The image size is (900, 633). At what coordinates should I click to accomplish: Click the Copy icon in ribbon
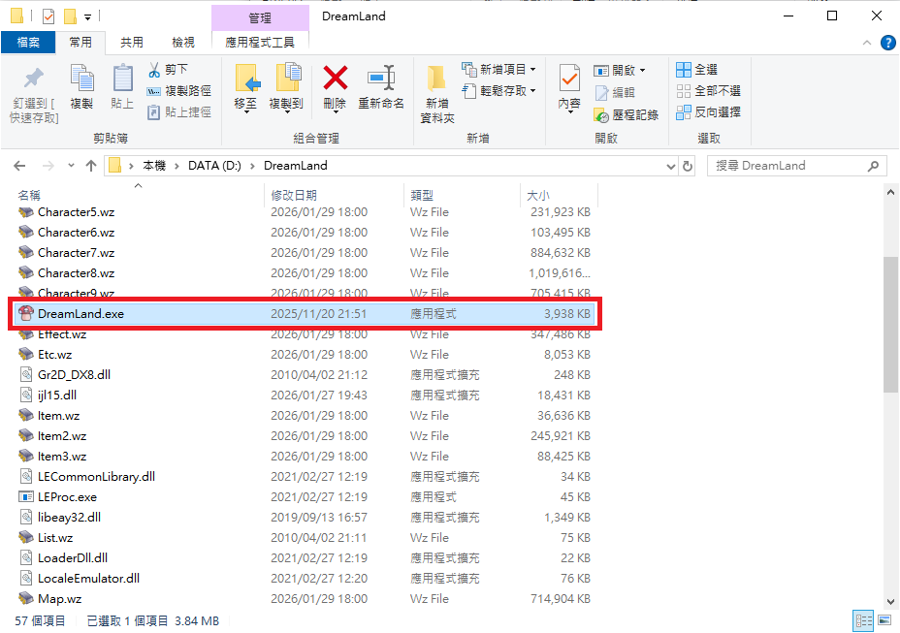click(x=82, y=79)
